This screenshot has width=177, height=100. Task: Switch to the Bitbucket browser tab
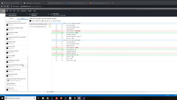click(78, 3)
